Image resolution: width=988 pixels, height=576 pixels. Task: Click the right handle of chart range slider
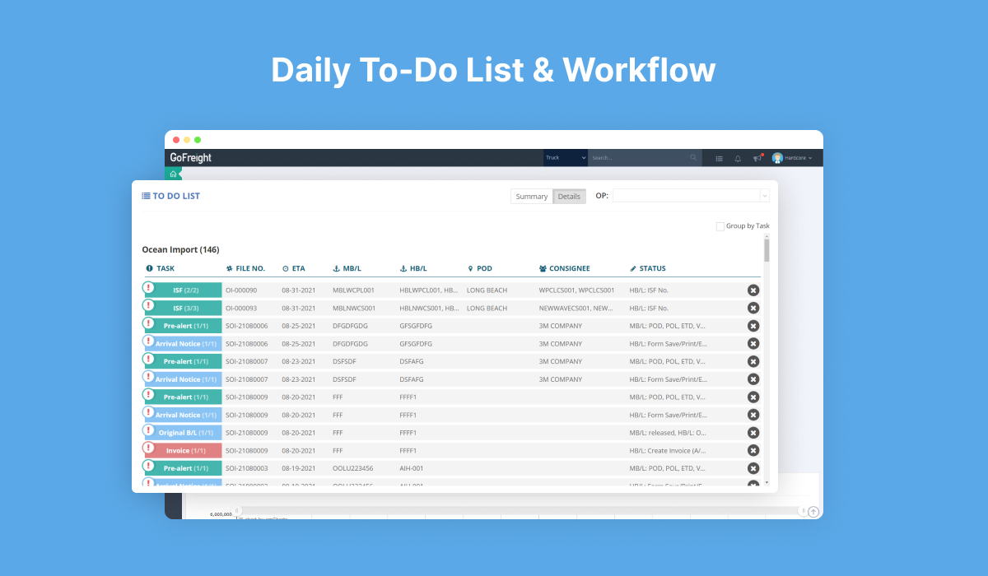click(x=803, y=511)
